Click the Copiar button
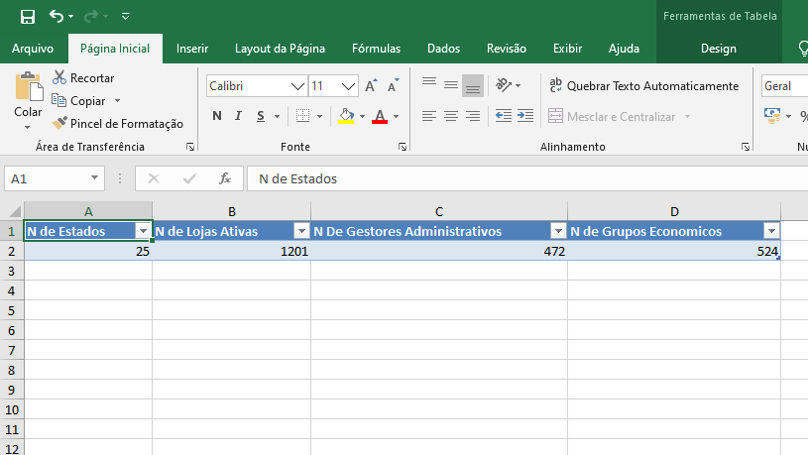Viewport: 808px width, 455px height. tap(87, 100)
